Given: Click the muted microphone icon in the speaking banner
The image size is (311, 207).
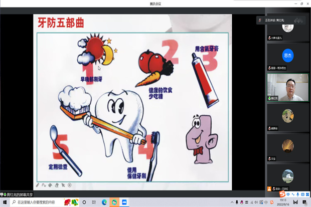Looking at the screenshot, I should pos(260,20).
